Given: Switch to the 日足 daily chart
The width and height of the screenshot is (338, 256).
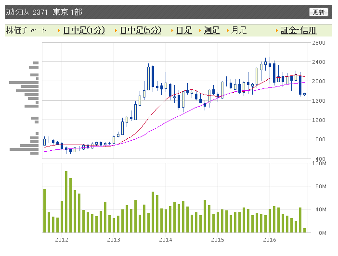Looking at the screenshot, I should pos(184,30).
